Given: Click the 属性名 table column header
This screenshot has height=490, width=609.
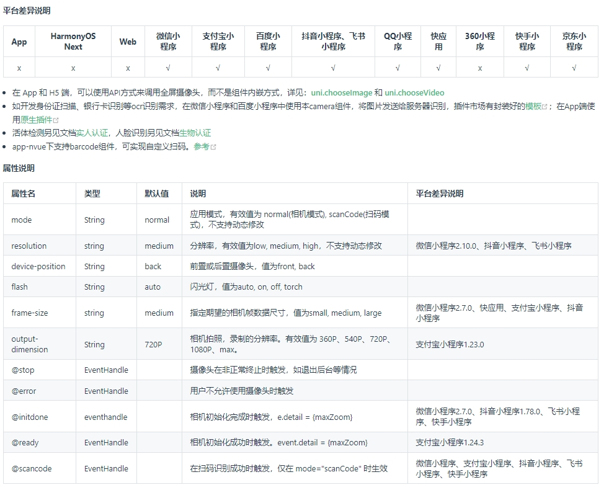Looking at the screenshot, I should point(24,194).
